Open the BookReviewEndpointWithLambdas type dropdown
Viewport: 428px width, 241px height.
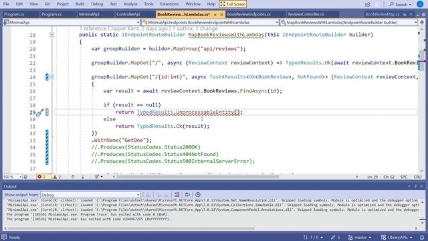pos(210,22)
